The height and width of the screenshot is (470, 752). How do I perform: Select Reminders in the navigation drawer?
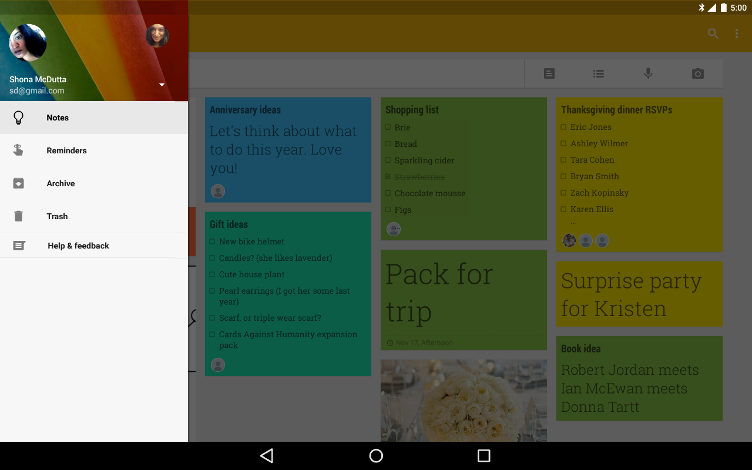coord(66,150)
